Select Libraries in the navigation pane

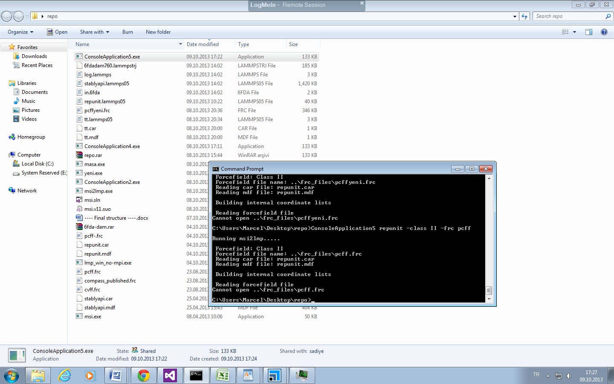click(26, 83)
